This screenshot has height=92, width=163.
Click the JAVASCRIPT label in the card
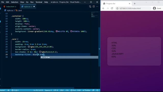(117, 54)
